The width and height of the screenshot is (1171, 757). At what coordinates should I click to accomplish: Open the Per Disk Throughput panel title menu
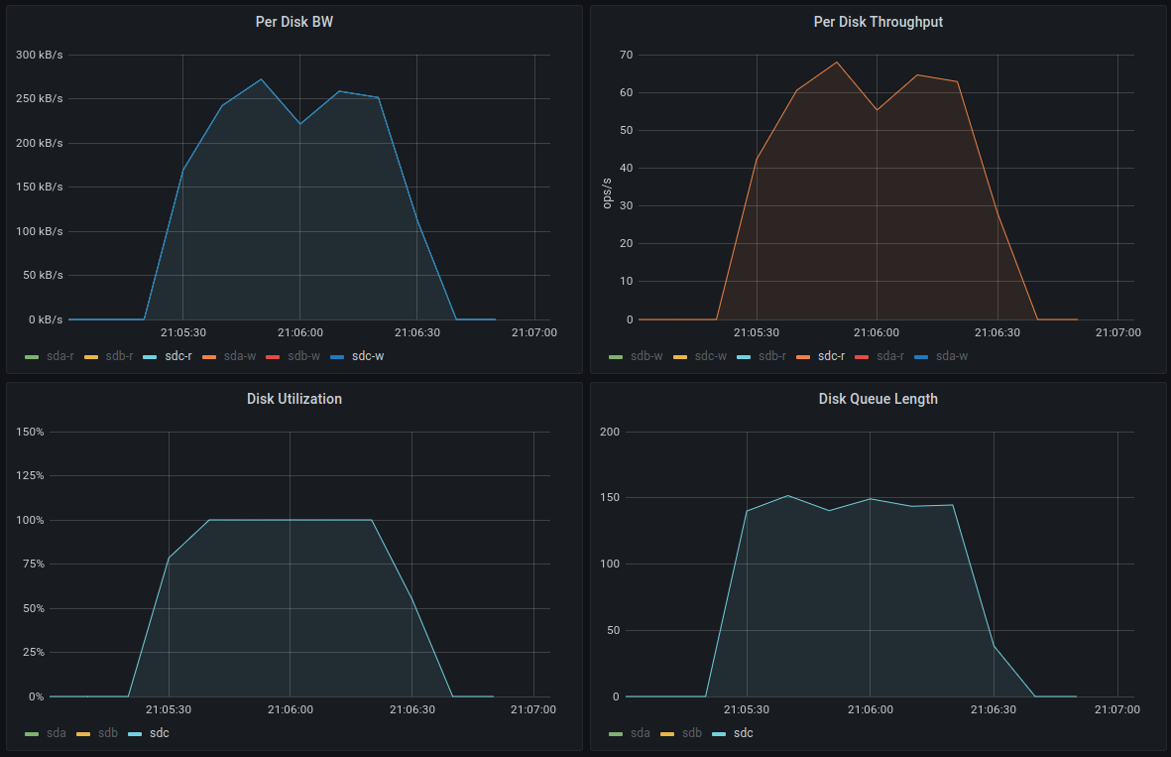click(x=878, y=22)
